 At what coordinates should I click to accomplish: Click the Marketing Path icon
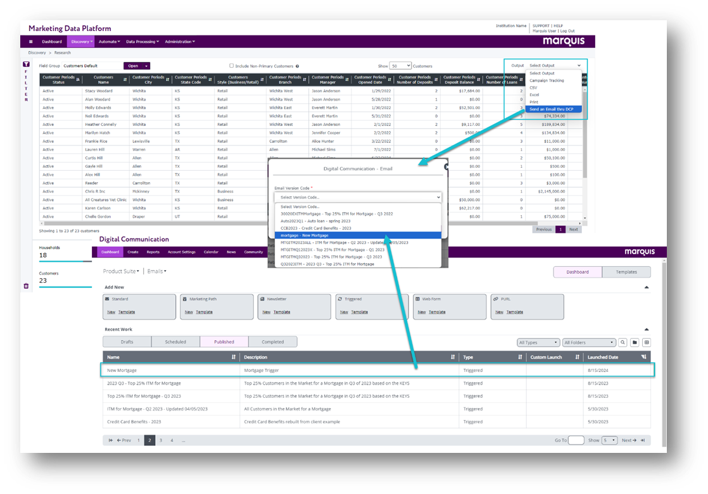pos(185,299)
